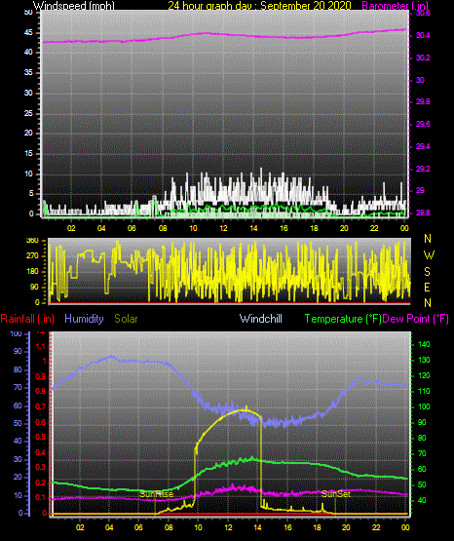The height and width of the screenshot is (541, 454).
Task: Click the "24 hour graph day : September 20 2020" heading
Action: [259, 6]
